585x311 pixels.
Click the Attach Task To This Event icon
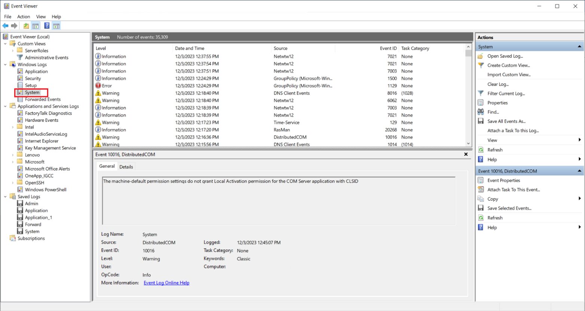pos(480,190)
